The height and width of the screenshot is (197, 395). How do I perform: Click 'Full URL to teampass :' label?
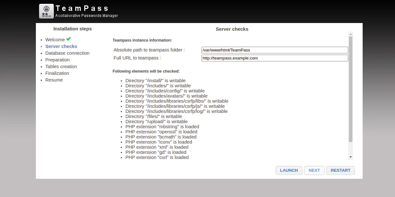(x=137, y=58)
